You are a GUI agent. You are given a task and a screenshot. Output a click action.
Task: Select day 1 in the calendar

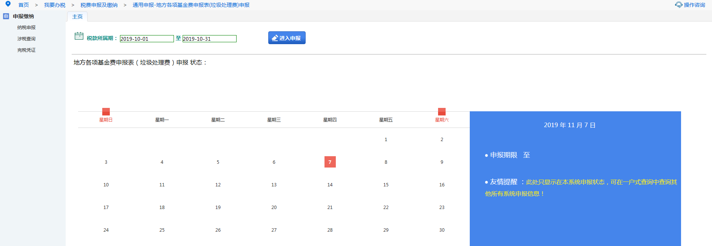coord(386,140)
